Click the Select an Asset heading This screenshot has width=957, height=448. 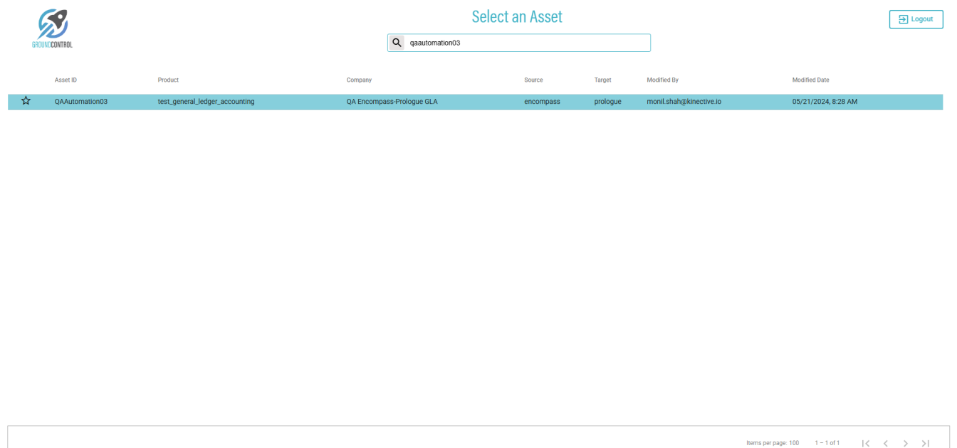(x=517, y=16)
